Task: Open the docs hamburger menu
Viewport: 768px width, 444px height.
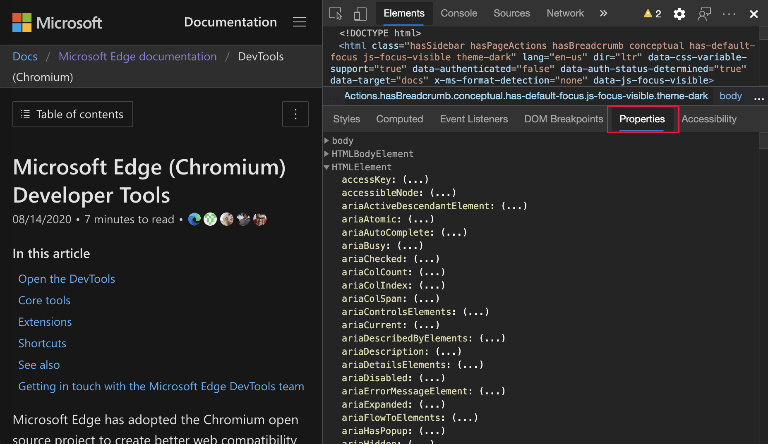Action: [300, 22]
